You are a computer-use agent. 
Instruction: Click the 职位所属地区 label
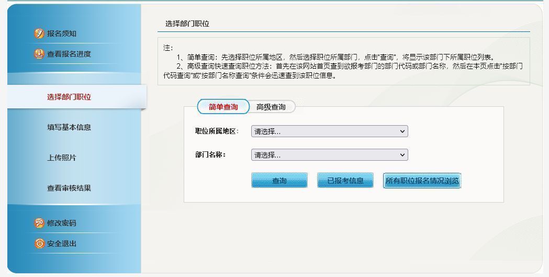(x=217, y=131)
